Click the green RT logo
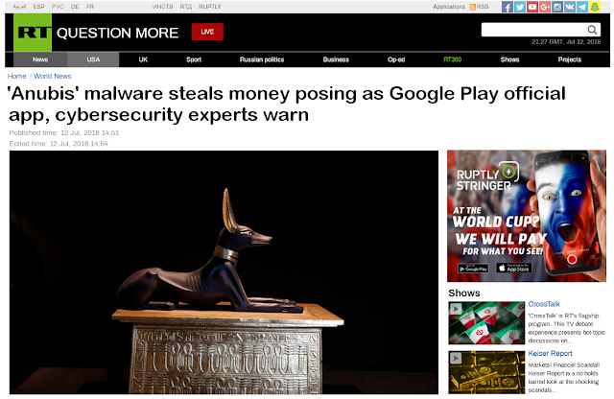The image size is (614, 399). (33, 33)
